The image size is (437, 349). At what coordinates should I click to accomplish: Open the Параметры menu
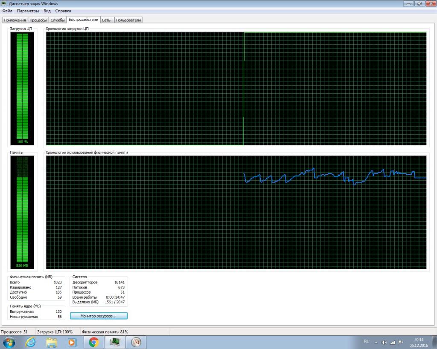click(x=28, y=11)
